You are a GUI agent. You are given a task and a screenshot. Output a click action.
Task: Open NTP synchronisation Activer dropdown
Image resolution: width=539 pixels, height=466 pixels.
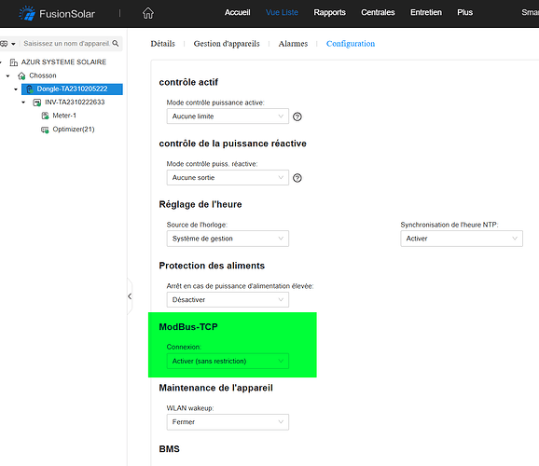click(x=462, y=239)
